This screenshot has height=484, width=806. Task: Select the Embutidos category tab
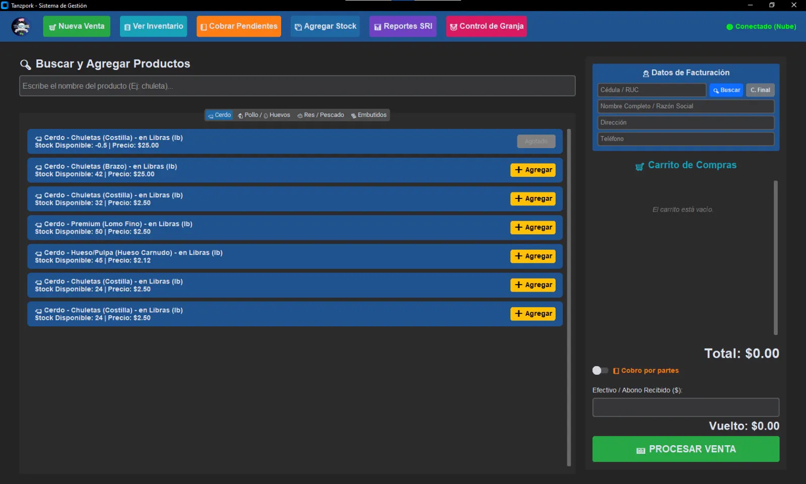click(x=369, y=115)
